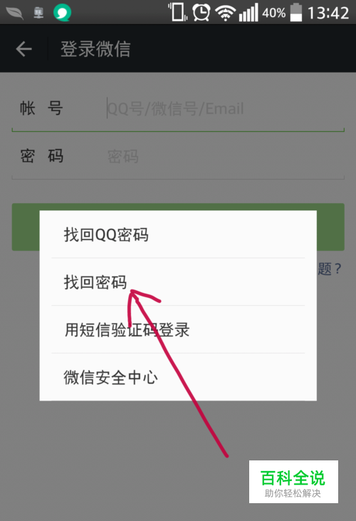
Task: Tap the vibrate mode phone icon
Action: coord(178,12)
